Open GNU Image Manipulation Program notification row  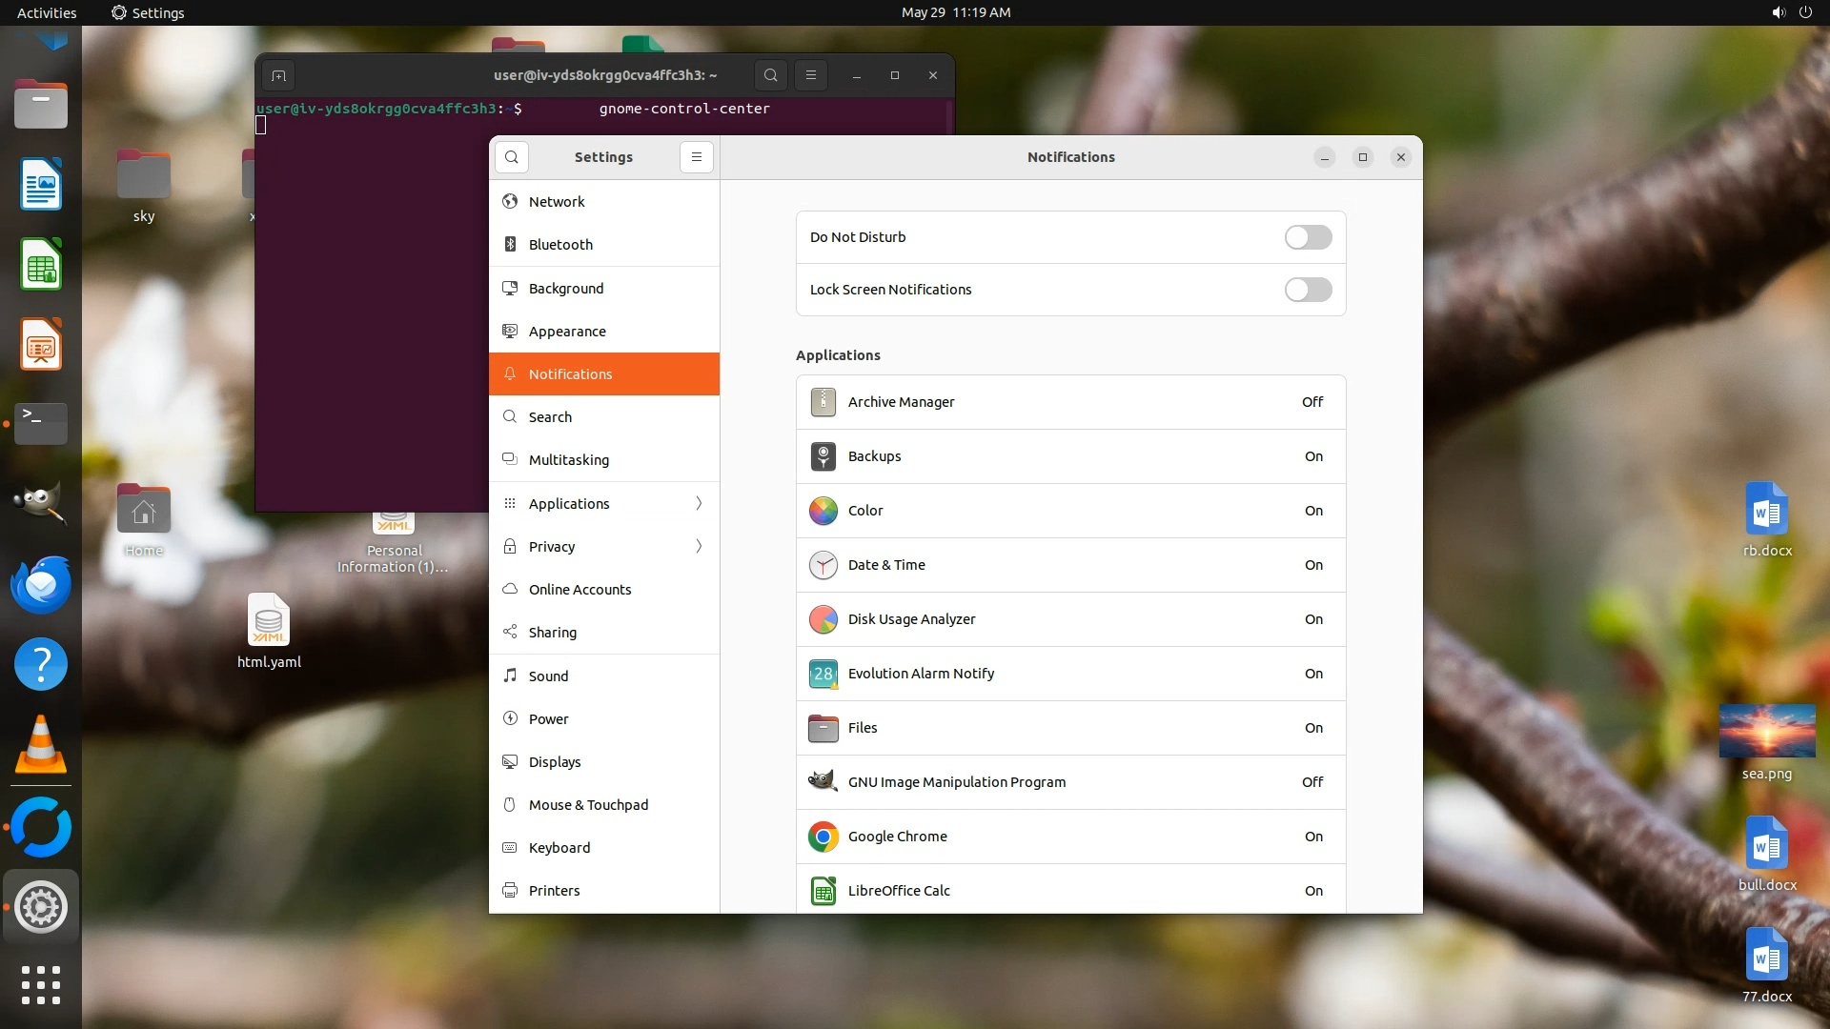(1070, 782)
